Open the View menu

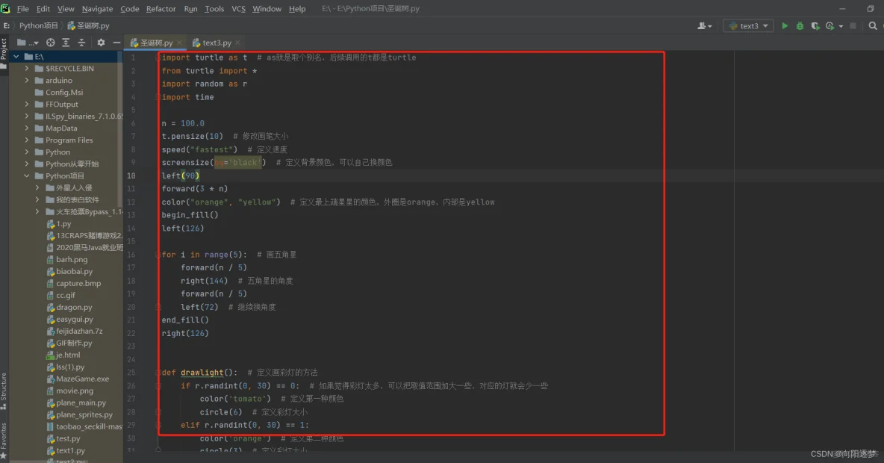pos(66,9)
